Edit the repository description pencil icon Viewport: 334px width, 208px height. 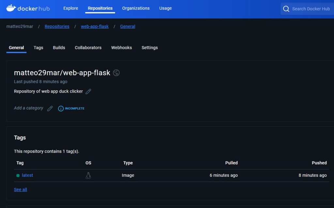[88, 91]
